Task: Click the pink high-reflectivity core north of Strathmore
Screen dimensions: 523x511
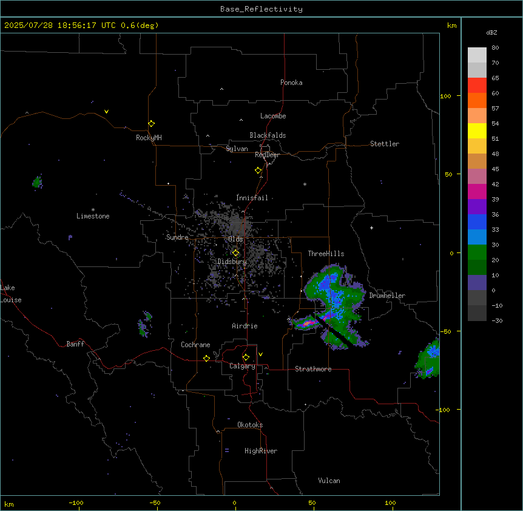Action: [x=309, y=323]
